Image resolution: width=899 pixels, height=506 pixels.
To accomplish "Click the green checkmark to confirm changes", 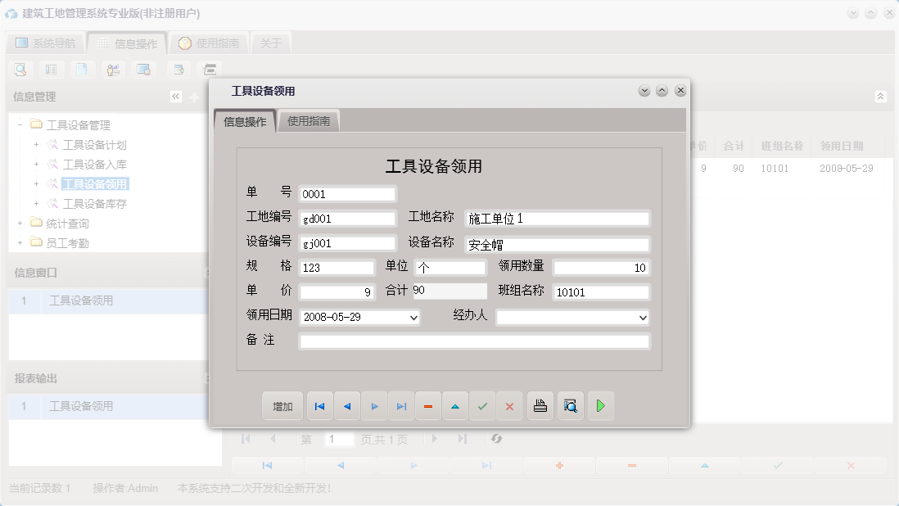I will (482, 405).
